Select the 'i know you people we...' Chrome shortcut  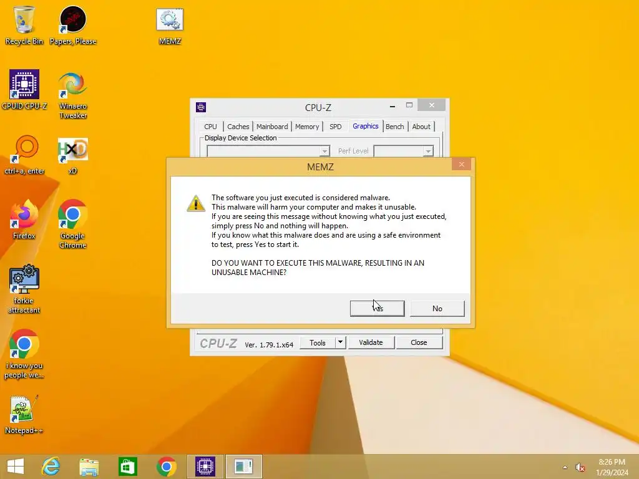(x=24, y=354)
